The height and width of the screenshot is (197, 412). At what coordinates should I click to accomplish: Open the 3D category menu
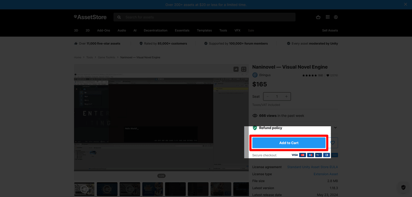point(76,31)
